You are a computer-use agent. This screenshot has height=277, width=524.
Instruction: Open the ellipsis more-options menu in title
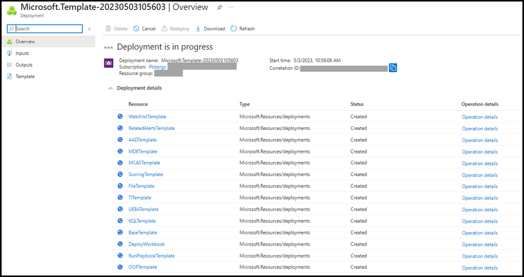click(x=231, y=7)
